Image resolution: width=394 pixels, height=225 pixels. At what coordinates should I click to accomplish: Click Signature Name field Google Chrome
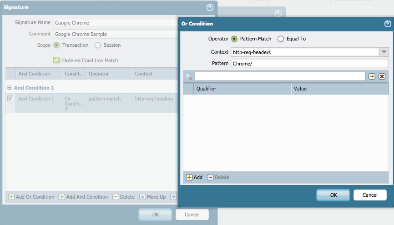[x=115, y=23]
